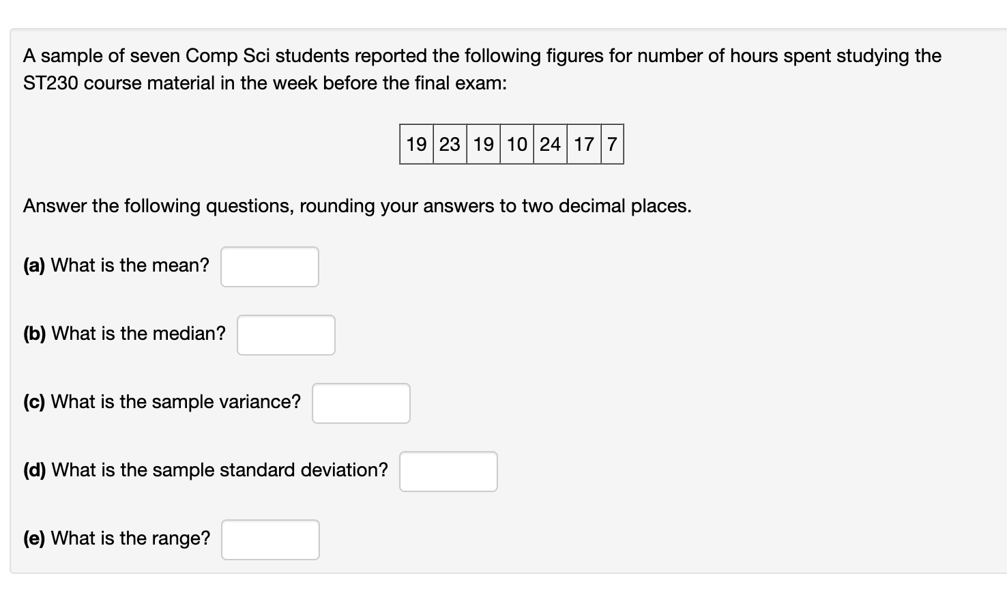Select the second table cell showing 19
This screenshot has height=591, width=1007.
coord(483,144)
